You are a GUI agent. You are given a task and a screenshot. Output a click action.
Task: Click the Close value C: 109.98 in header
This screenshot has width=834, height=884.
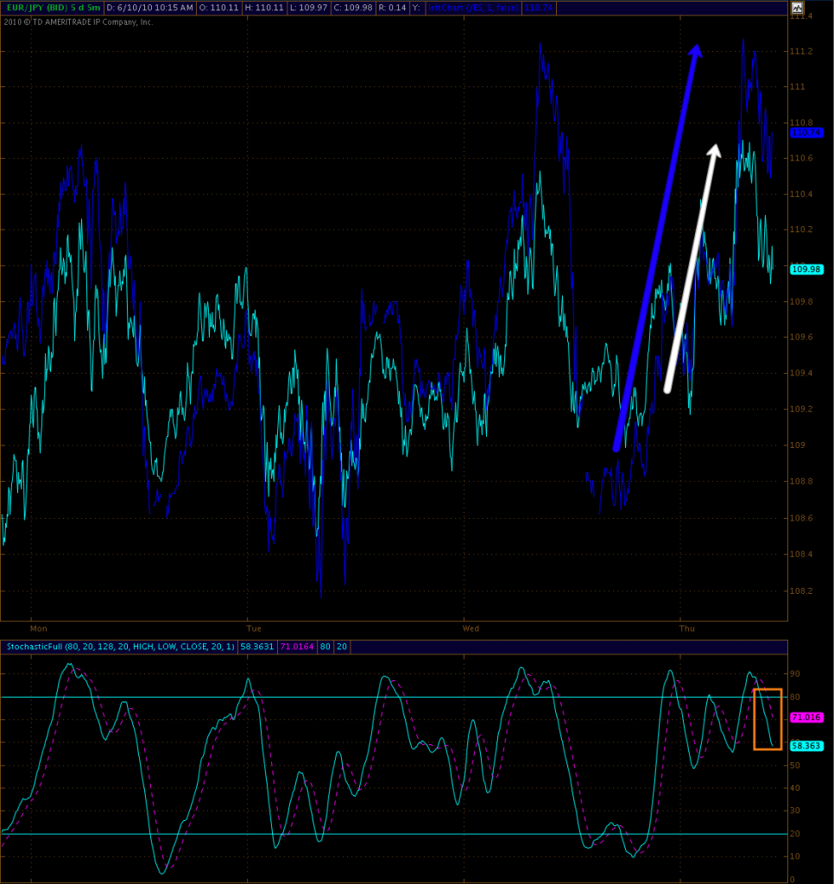tap(354, 8)
